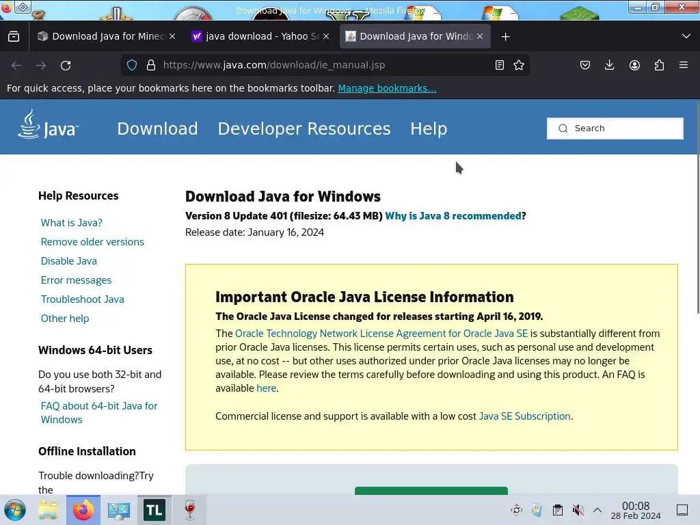
Task: Open 'Error messages' link
Action: pos(77,280)
